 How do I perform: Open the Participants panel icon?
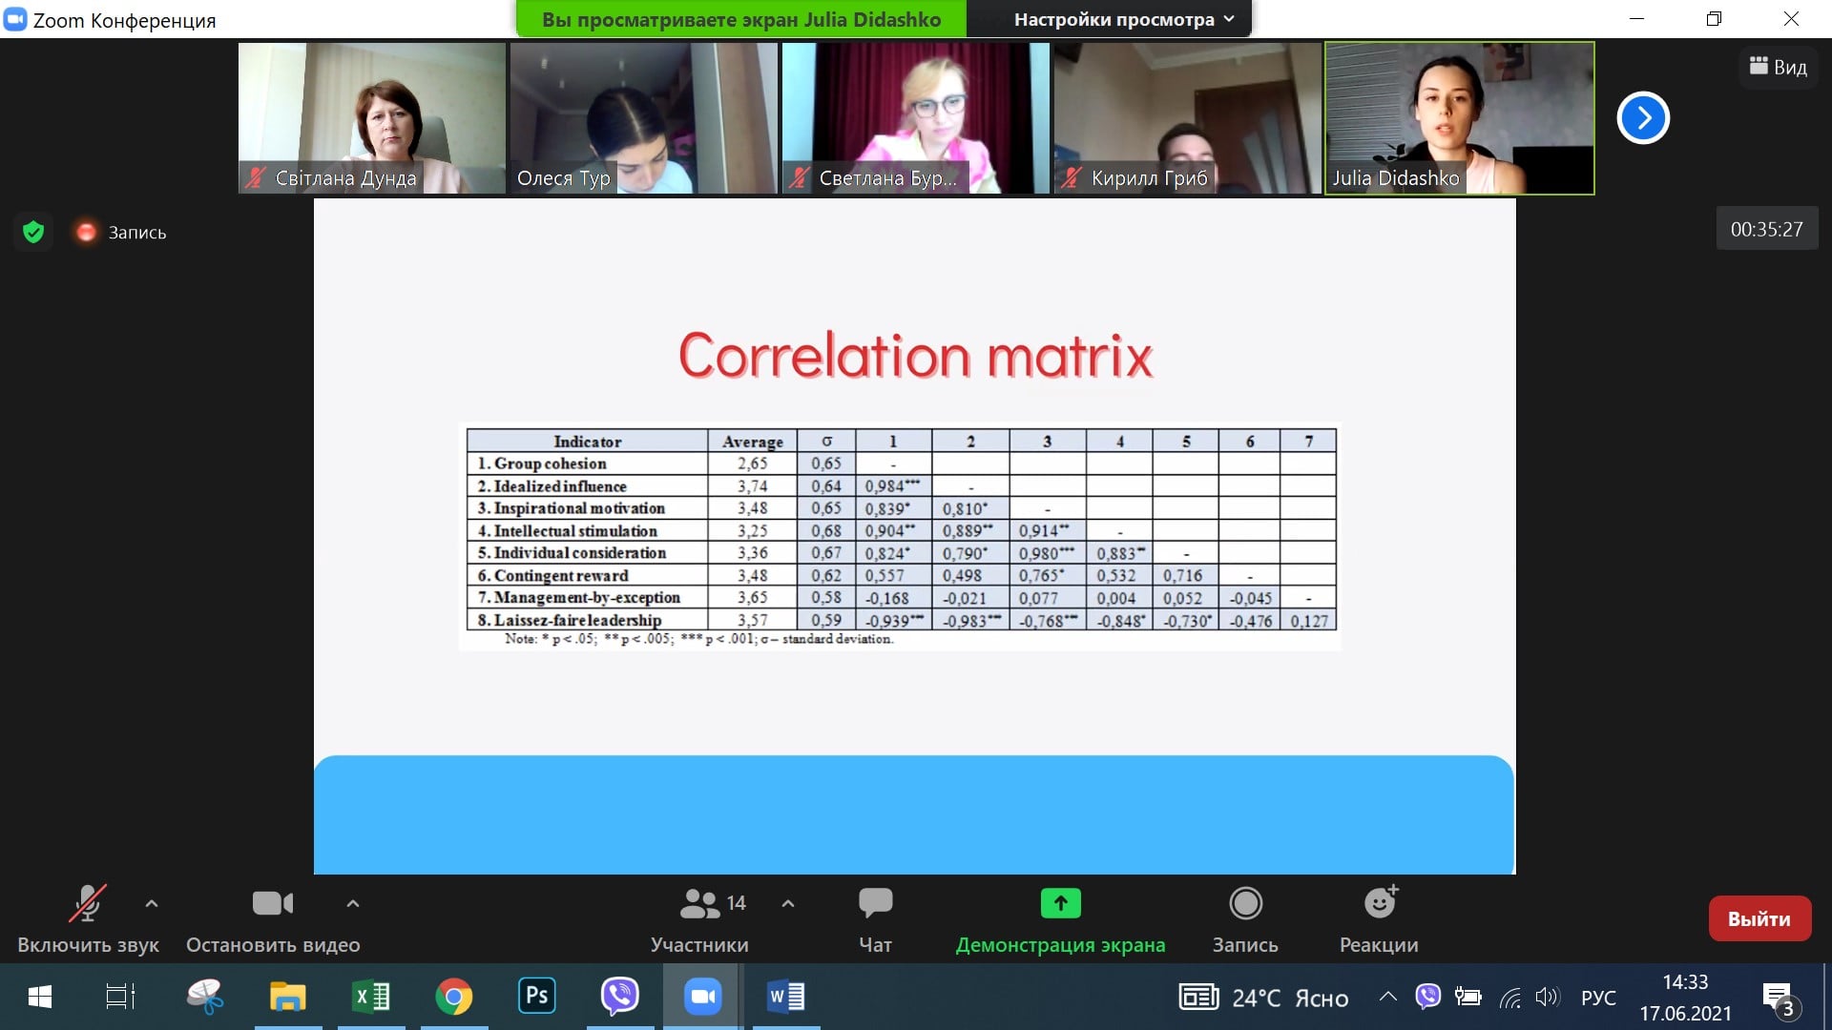tap(699, 903)
